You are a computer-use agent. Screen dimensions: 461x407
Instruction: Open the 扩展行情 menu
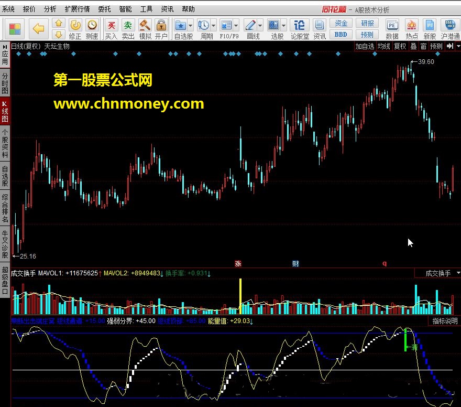(x=78, y=9)
